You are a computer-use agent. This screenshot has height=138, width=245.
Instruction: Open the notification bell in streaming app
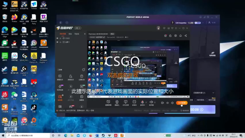[x=180, y=36]
